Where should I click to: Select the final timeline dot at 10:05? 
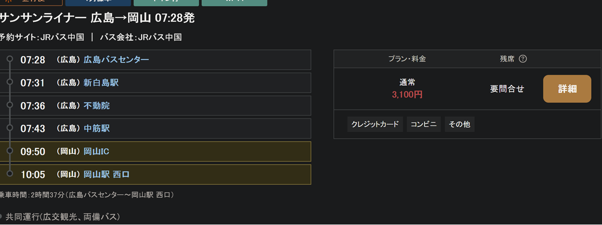(x=9, y=174)
